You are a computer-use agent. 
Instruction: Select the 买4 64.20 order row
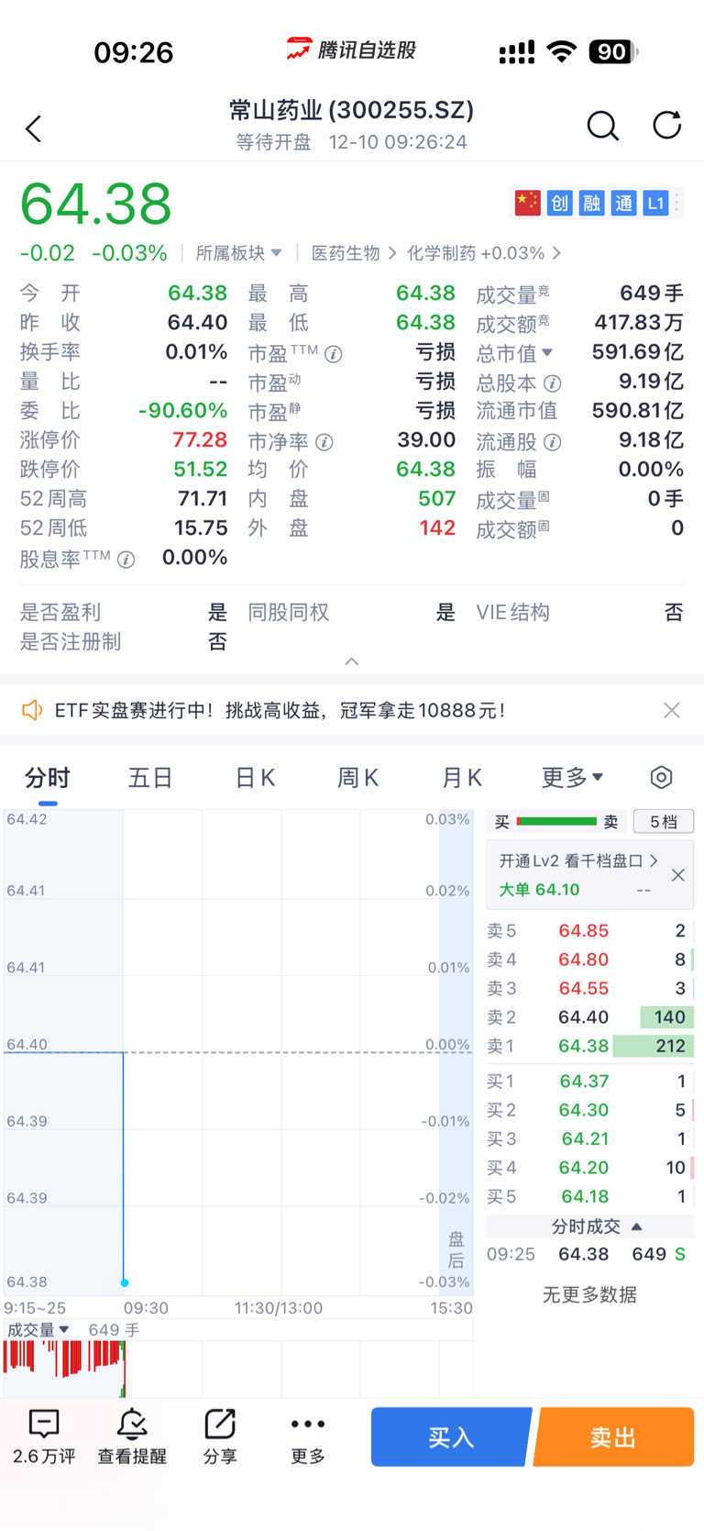tap(590, 1168)
